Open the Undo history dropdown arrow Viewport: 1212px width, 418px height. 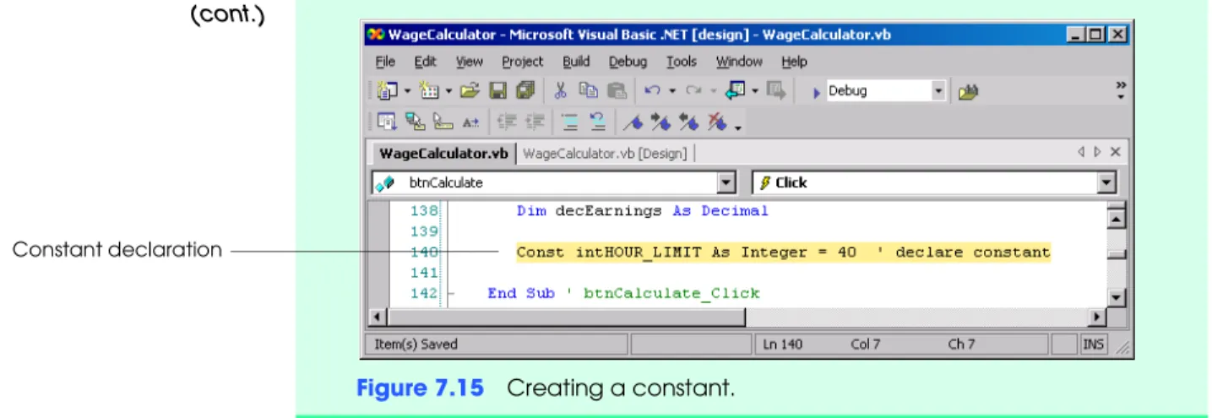(x=672, y=91)
